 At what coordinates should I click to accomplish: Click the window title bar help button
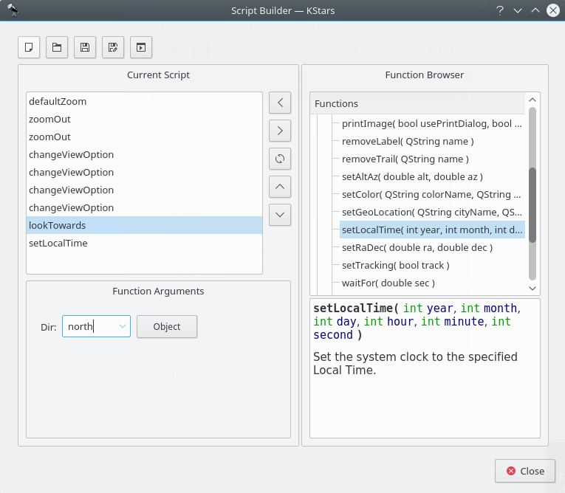(500, 10)
